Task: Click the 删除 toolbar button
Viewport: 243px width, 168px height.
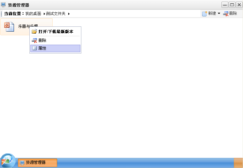Action: tap(230, 14)
